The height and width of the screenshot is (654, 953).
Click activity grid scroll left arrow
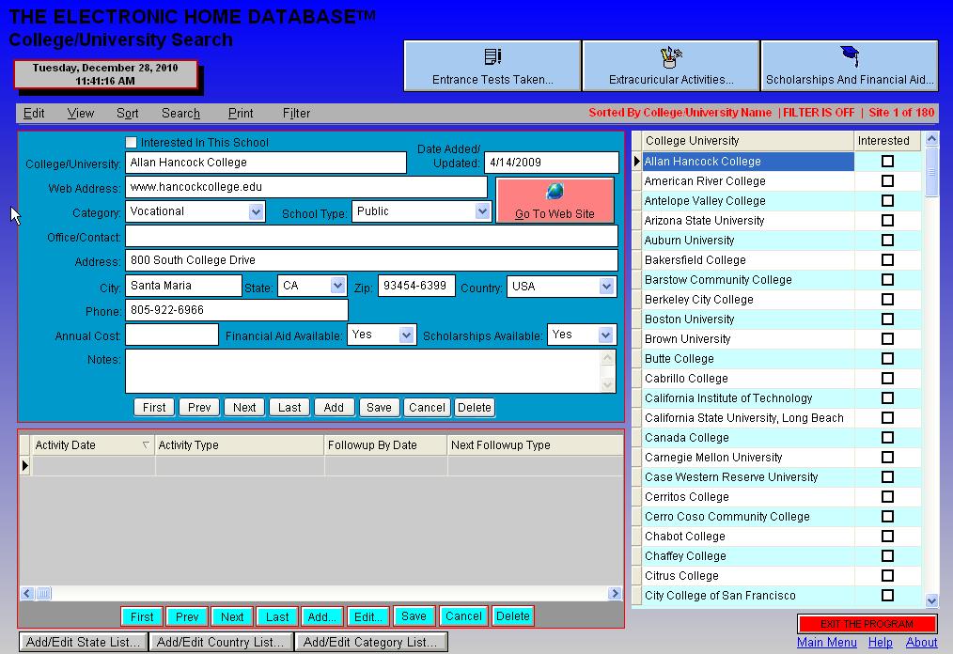coord(27,593)
